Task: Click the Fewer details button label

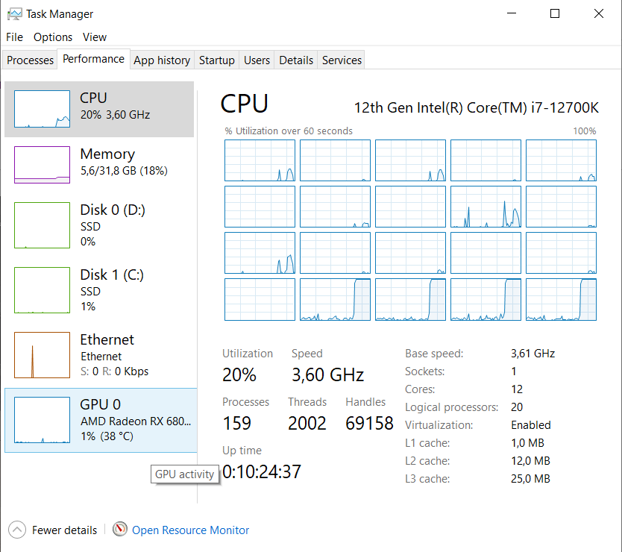Action: click(x=64, y=530)
